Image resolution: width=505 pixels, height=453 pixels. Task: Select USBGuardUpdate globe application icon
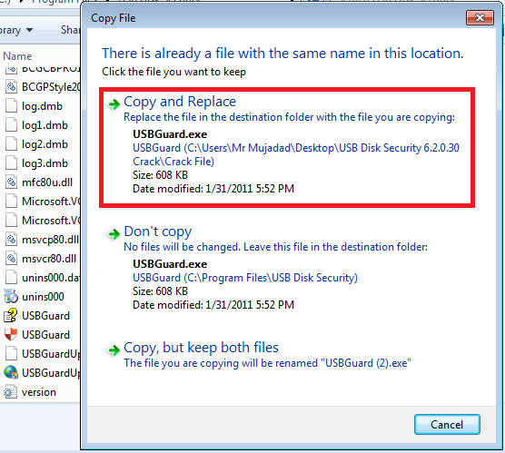pyautogui.click(x=11, y=372)
